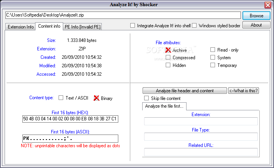274x168 pixels.
Task: Click the File attributes: label
Action: (x=168, y=43)
